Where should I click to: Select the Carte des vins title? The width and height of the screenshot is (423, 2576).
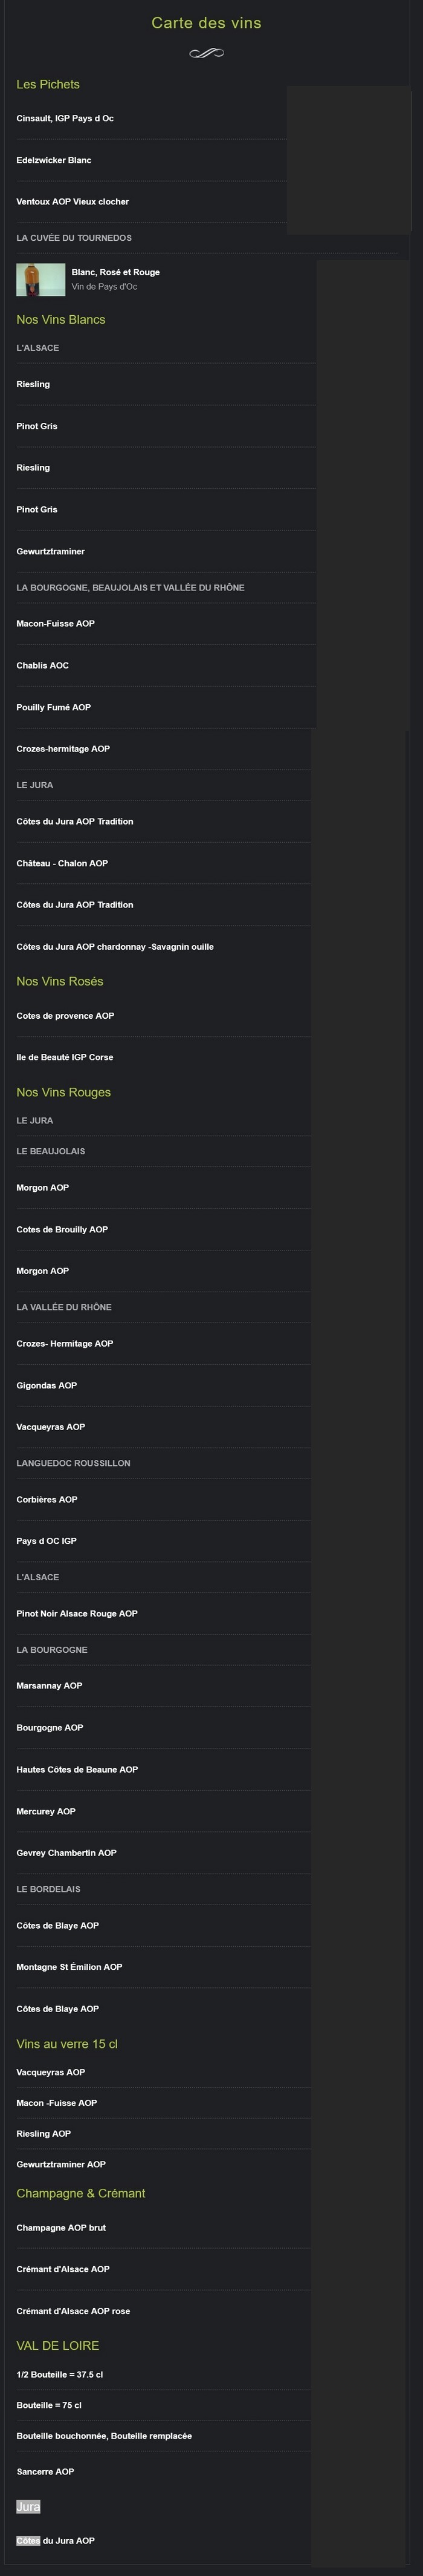point(206,23)
